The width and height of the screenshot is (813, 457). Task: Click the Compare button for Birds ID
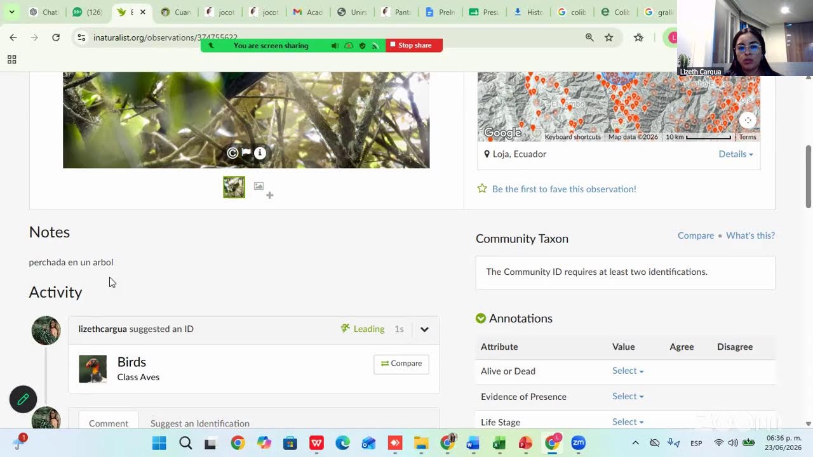click(x=401, y=364)
